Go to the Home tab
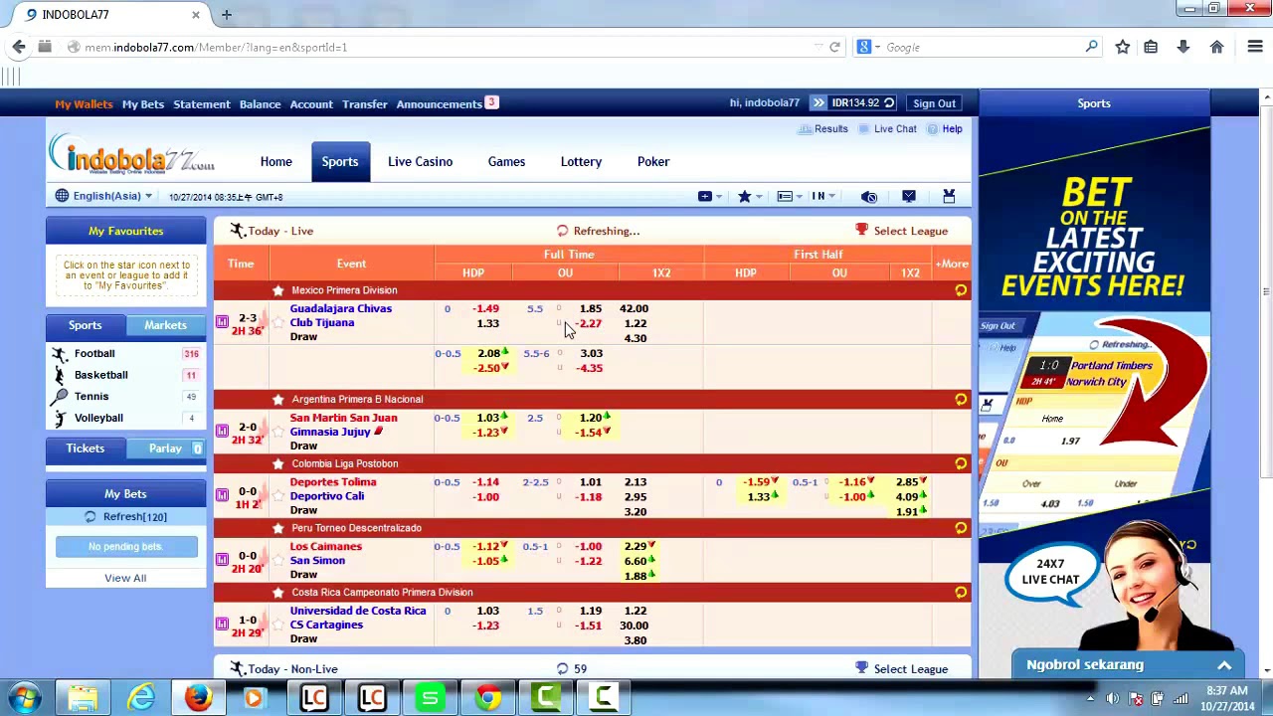The height and width of the screenshot is (716, 1273). tap(276, 162)
